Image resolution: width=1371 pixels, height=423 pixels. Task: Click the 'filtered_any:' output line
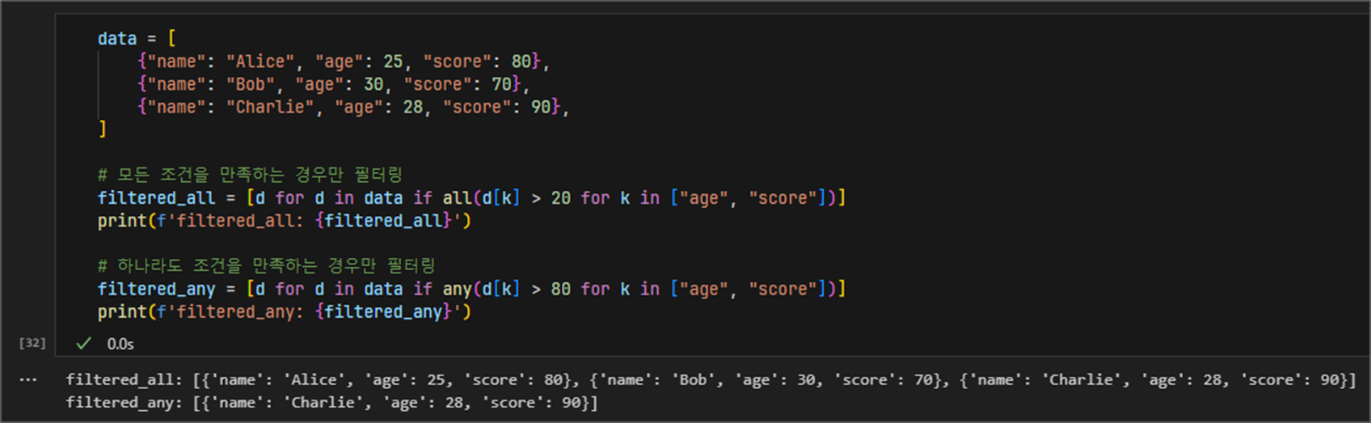click(x=331, y=402)
